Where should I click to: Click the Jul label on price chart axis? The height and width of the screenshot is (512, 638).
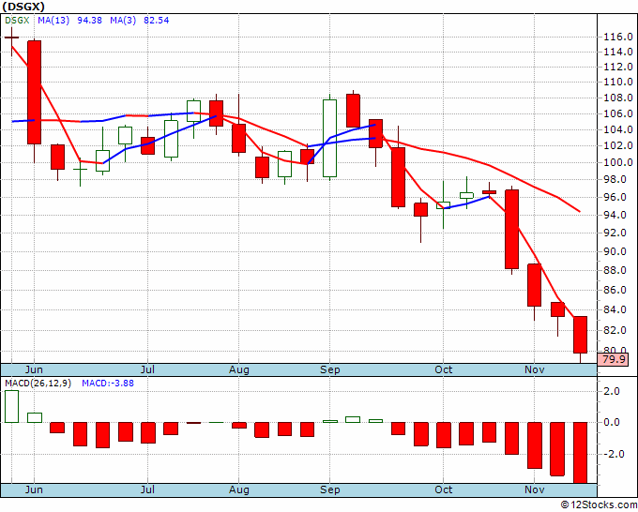(x=147, y=369)
